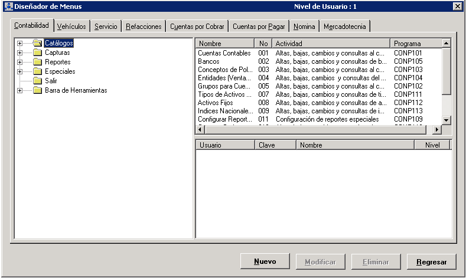Open the Cuentas por Cobrar tab
Screen dimensions: 466x278
(197, 27)
